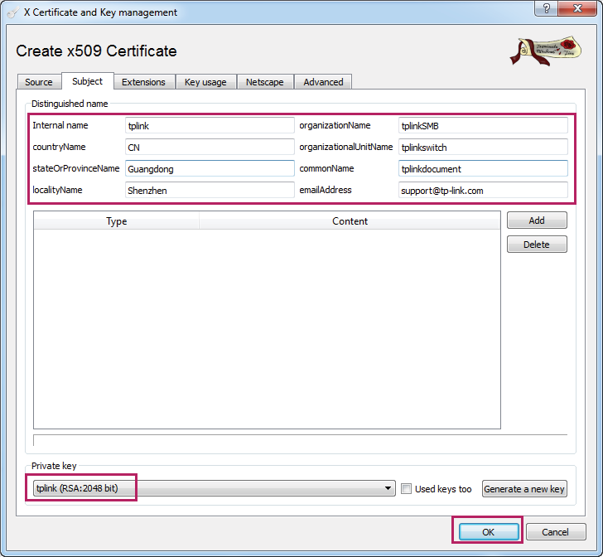
Task: Confirm with the OK button
Action: [x=488, y=531]
